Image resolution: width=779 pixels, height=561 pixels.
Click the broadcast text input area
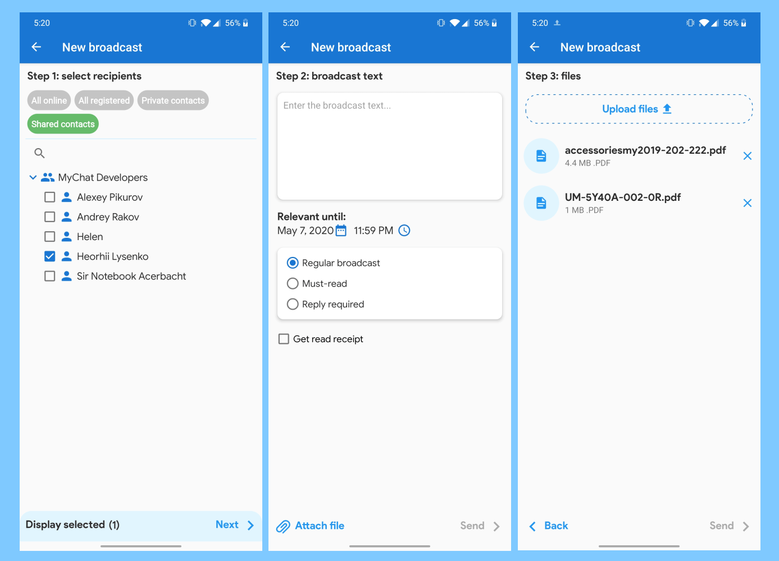tap(390, 146)
